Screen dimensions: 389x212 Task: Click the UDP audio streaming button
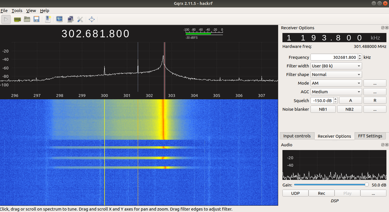[295, 193]
